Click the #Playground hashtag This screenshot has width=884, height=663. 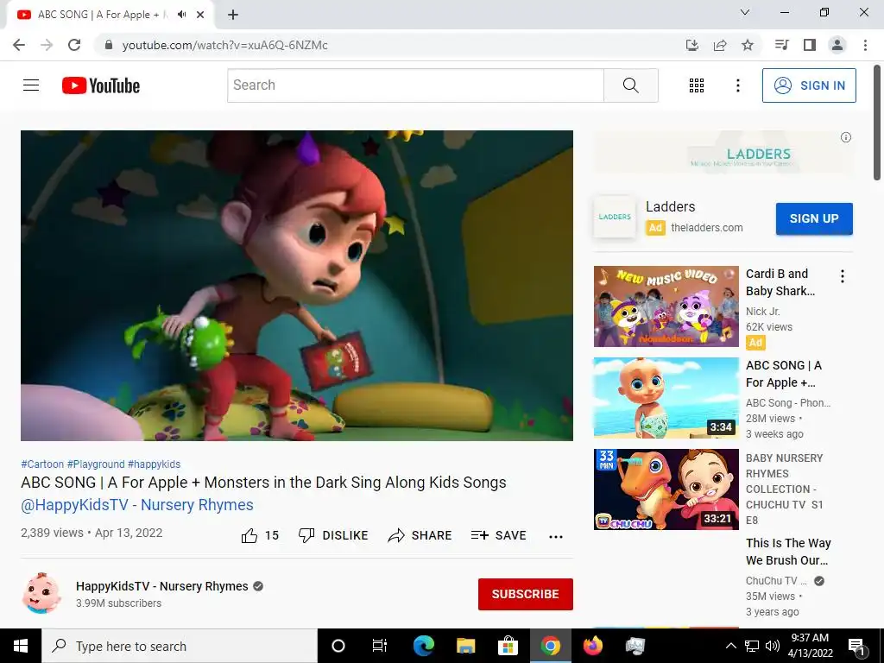[x=96, y=464]
